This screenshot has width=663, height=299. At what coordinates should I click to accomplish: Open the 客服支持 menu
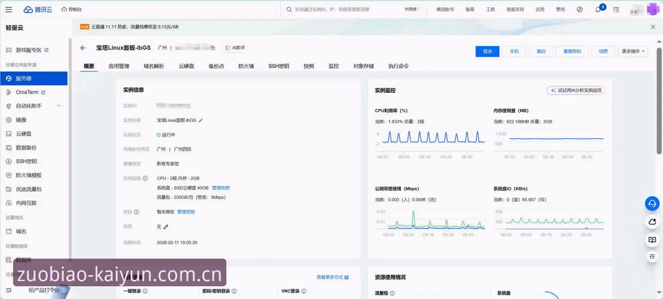coord(515,10)
